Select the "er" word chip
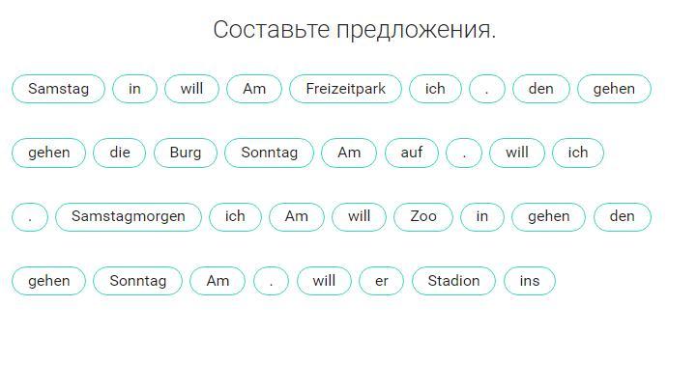The width and height of the screenshot is (697, 390). (382, 281)
